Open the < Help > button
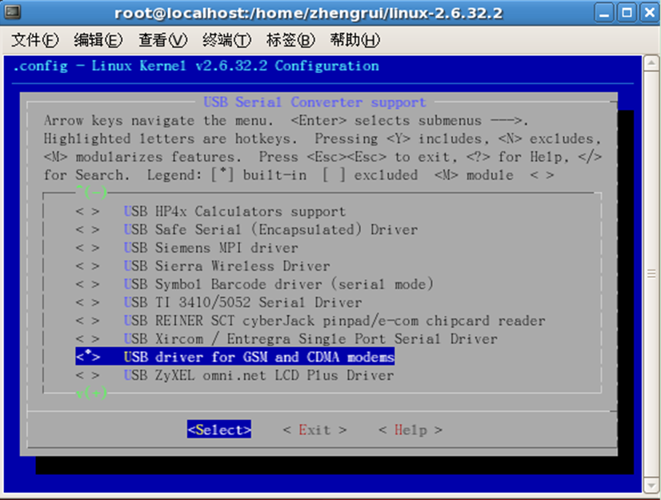661x500 pixels. [411, 430]
